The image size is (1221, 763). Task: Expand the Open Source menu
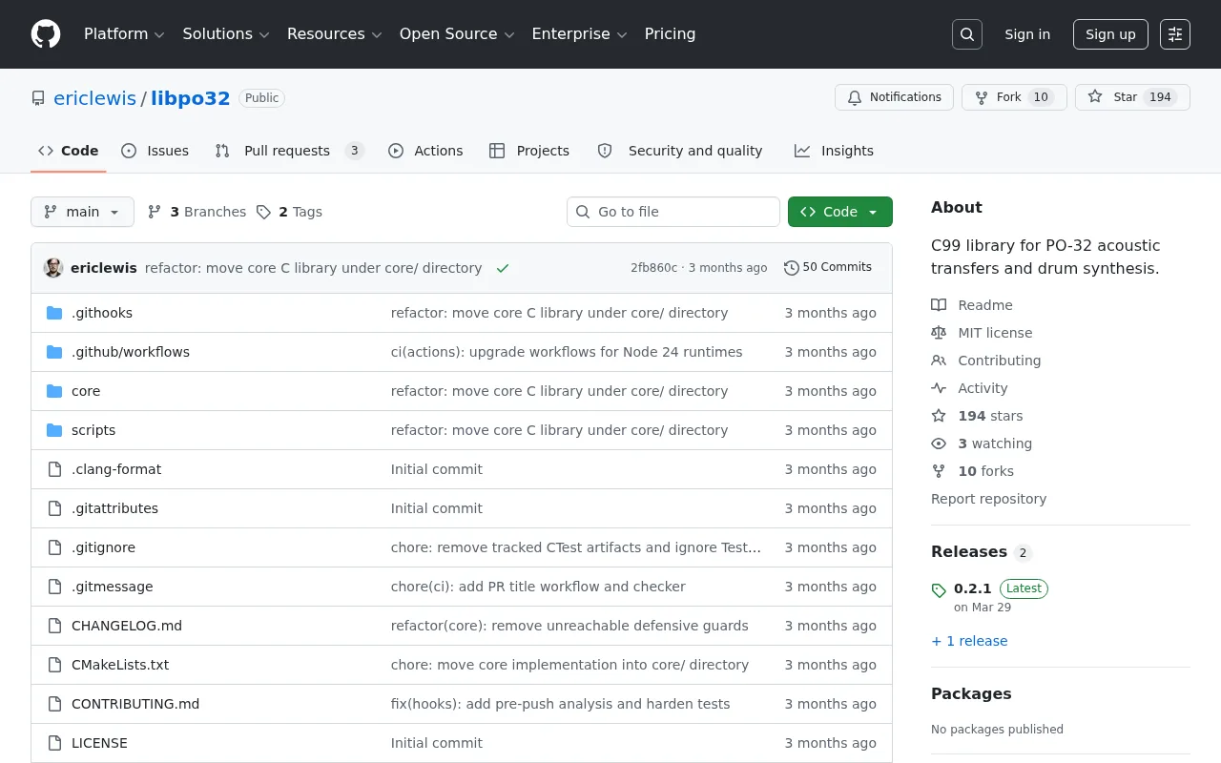457,34
